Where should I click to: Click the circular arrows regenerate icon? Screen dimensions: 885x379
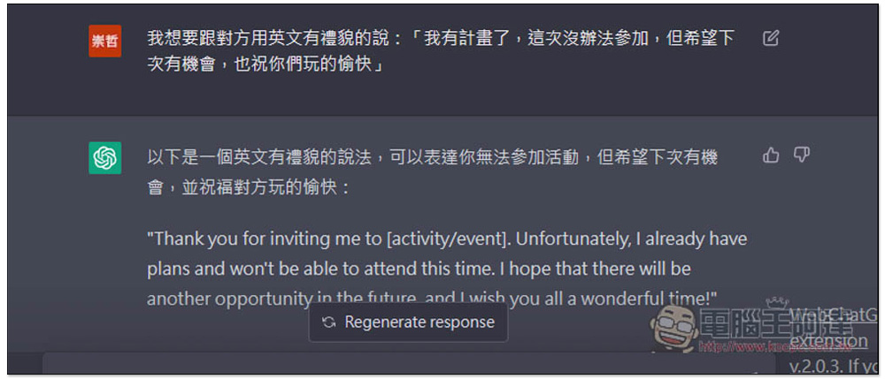pos(328,322)
